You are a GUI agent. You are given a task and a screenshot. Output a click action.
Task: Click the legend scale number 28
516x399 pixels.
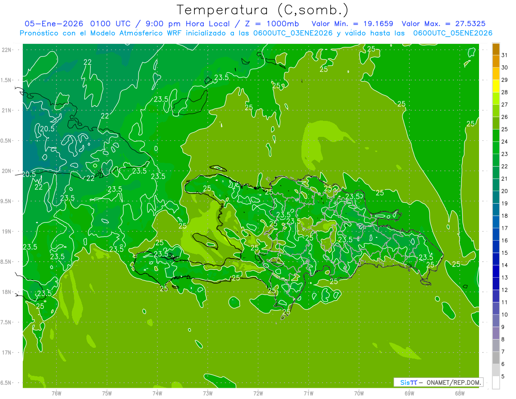(x=504, y=92)
